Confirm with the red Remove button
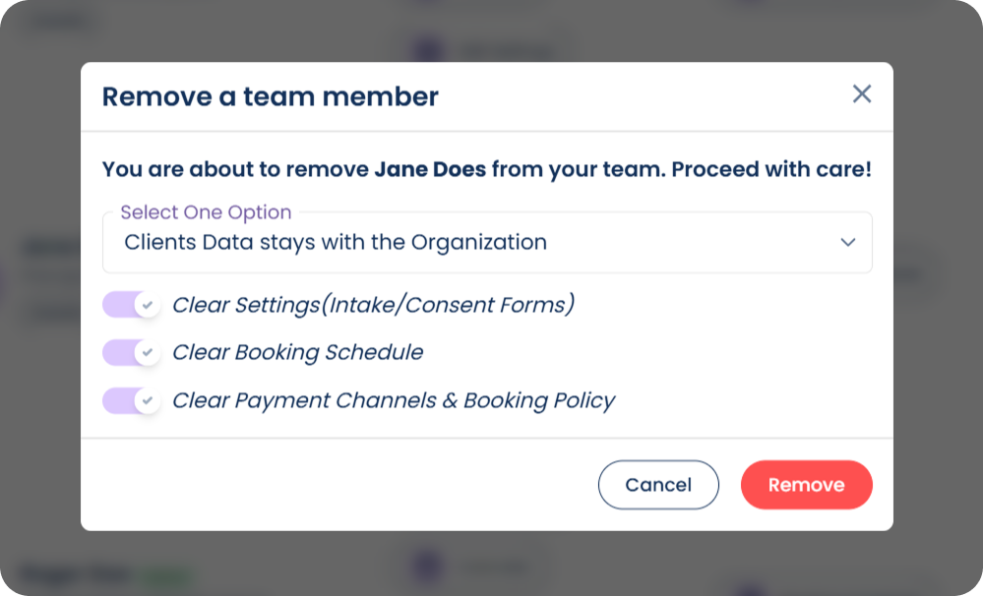Viewport: 983px width, 596px height. click(806, 485)
